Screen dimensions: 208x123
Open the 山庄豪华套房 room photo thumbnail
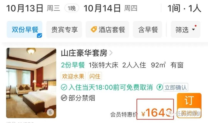coord(31,83)
